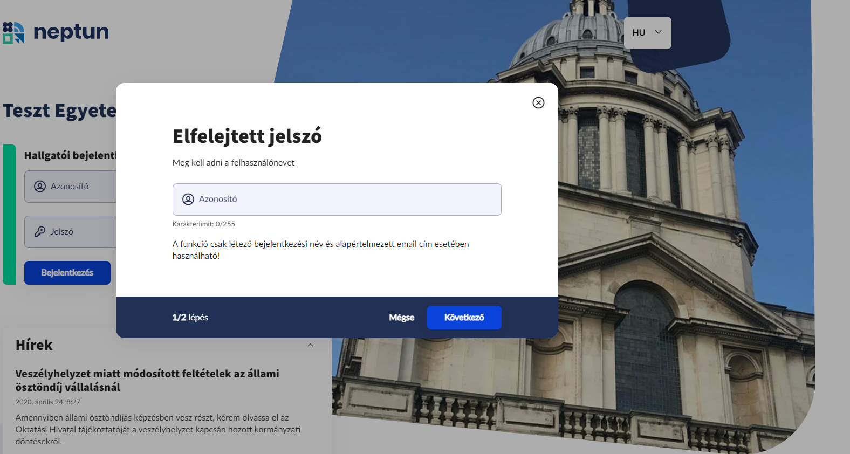Image resolution: width=850 pixels, height=454 pixels.
Task: Click the Neptun logo icon
Action: tap(13, 32)
